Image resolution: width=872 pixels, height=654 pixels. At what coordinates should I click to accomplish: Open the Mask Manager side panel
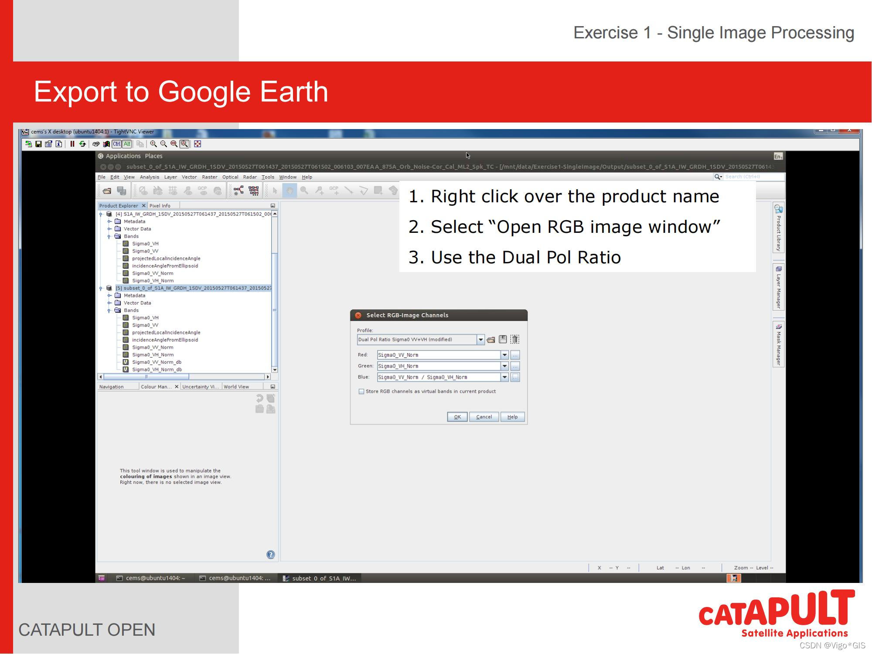click(x=778, y=345)
